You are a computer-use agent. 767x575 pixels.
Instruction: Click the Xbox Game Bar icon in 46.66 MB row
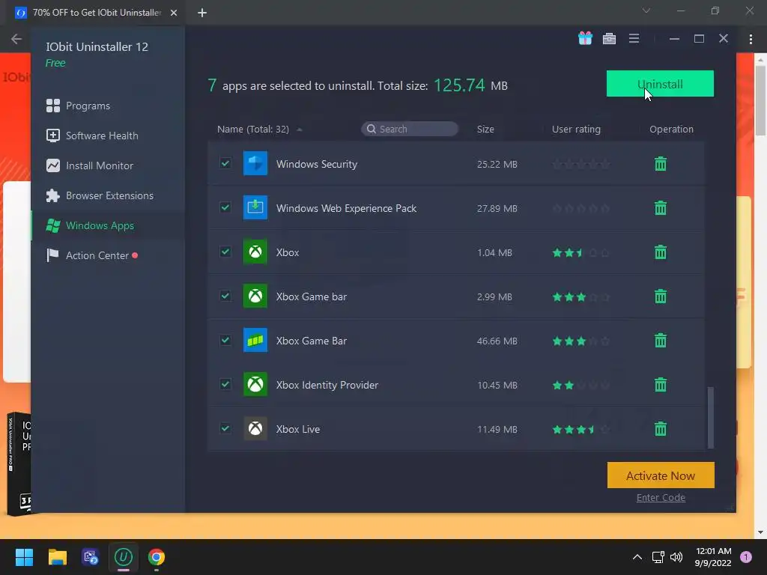[255, 341]
